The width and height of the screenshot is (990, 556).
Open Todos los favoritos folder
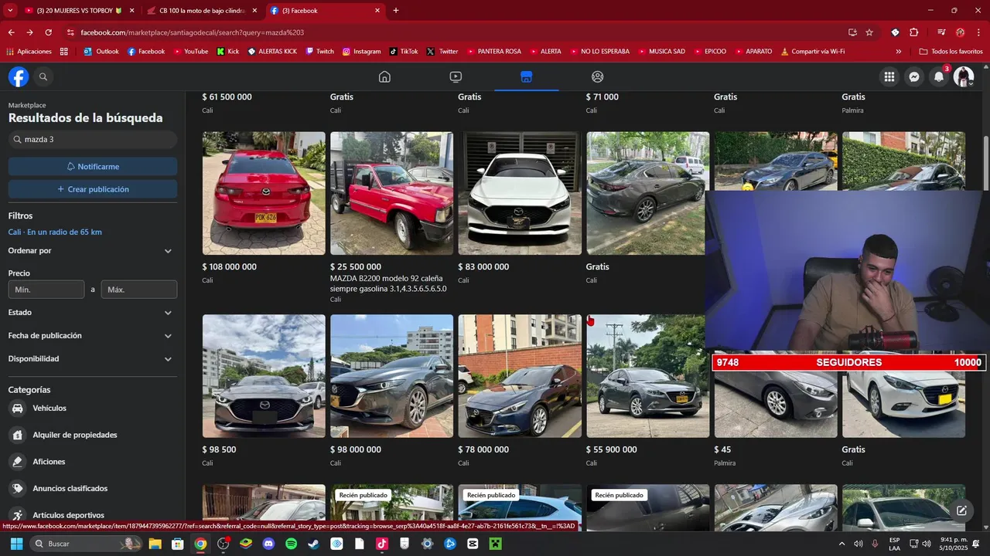(951, 52)
